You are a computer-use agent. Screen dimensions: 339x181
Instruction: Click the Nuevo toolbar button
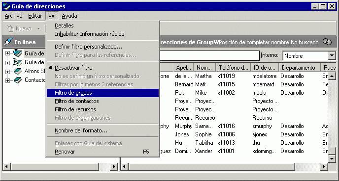[x=19, y=28]
